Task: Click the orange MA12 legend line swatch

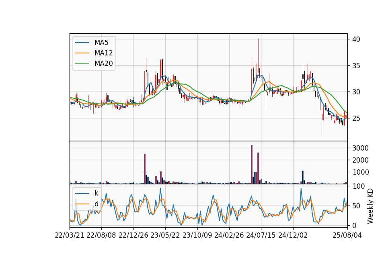Action: pos(82,53)
